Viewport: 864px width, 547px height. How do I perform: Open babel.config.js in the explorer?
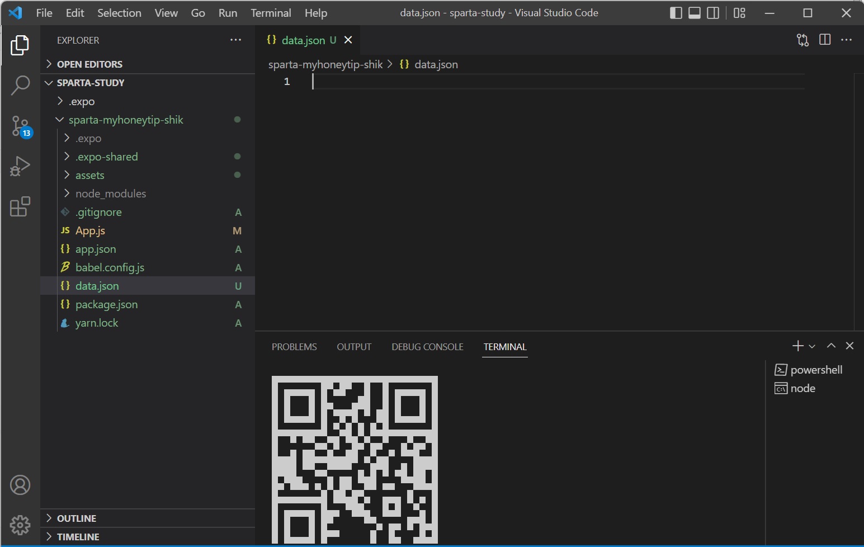[x=148, y=267]
